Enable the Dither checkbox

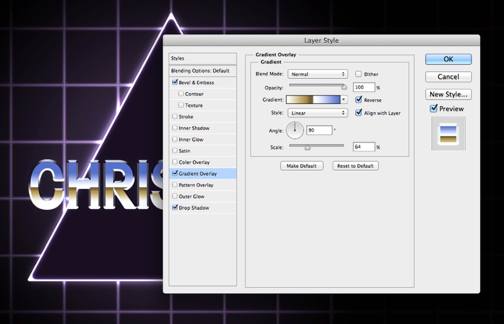358,74
